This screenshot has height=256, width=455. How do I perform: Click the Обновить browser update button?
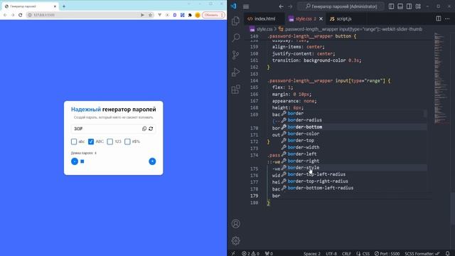click(213, 15)
